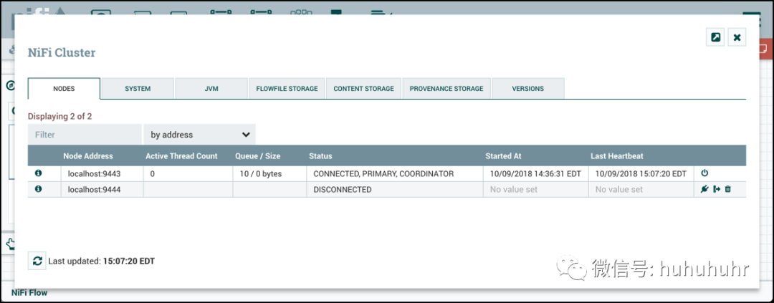Focus the Filter text field
Image resolution: width=774 pixels, height=303 pixels.
pyautogui.click(x=85, y=134)
